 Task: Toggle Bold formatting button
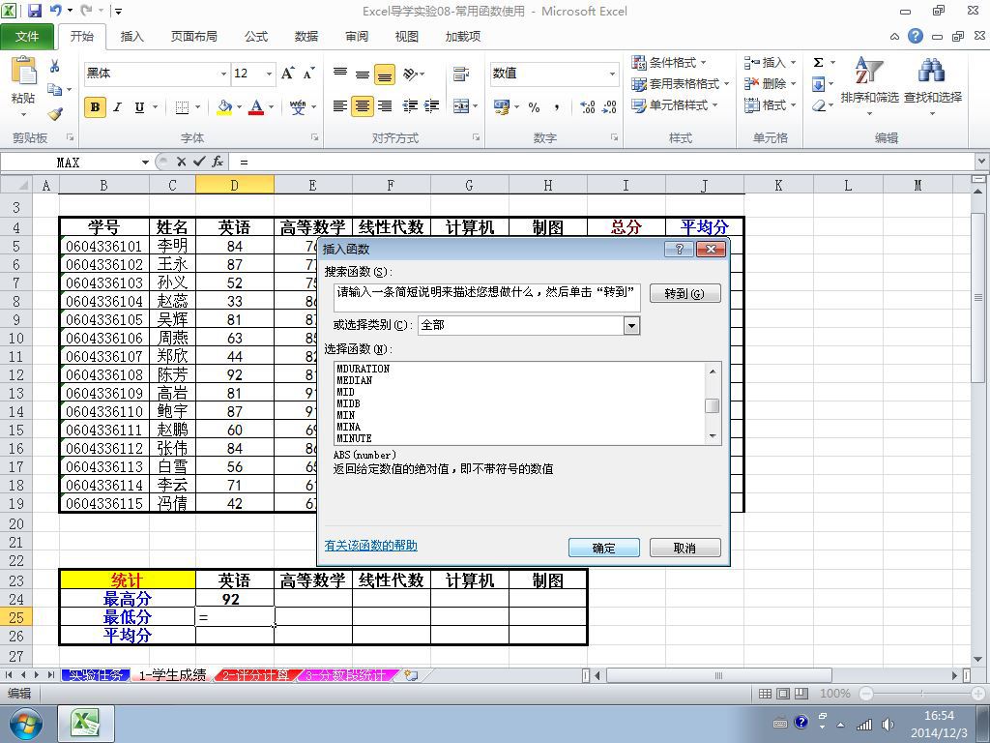(x=95, y=106)
